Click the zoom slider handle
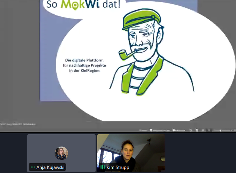236x173 pixels. [x=221, y=130]
